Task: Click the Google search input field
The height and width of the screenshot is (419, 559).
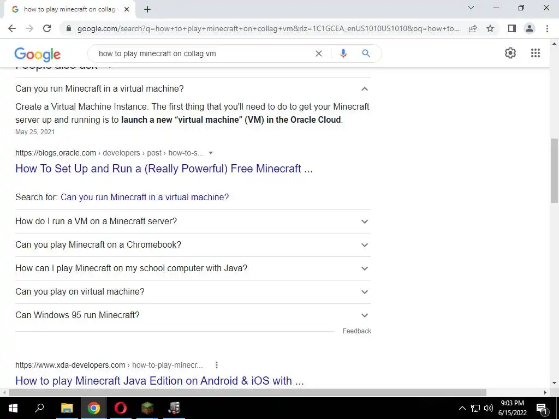Action: click(203, 53)
